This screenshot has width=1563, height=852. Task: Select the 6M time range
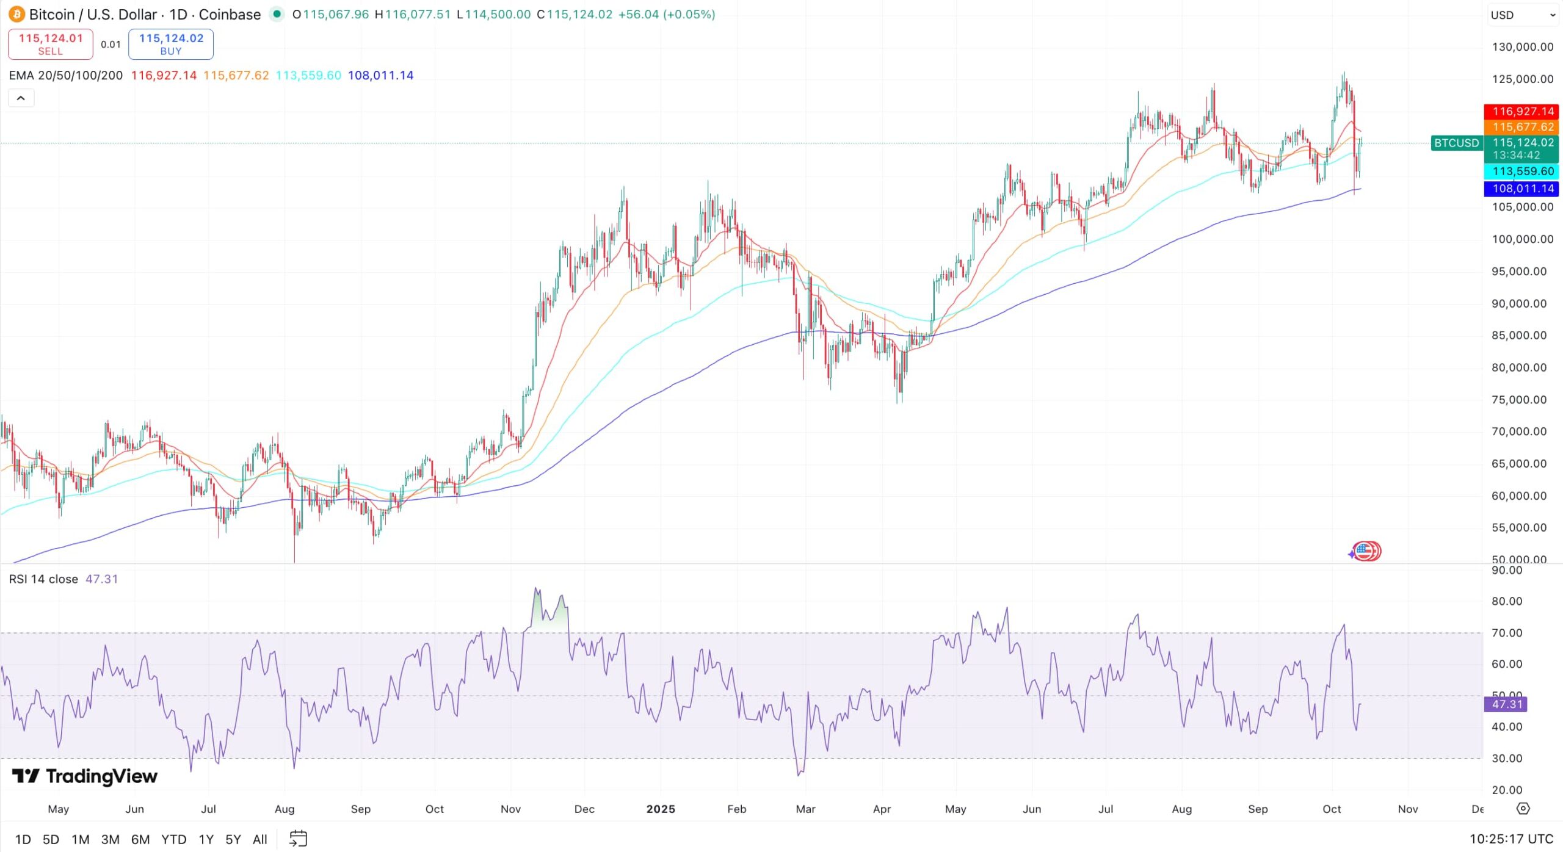(140, 839)
